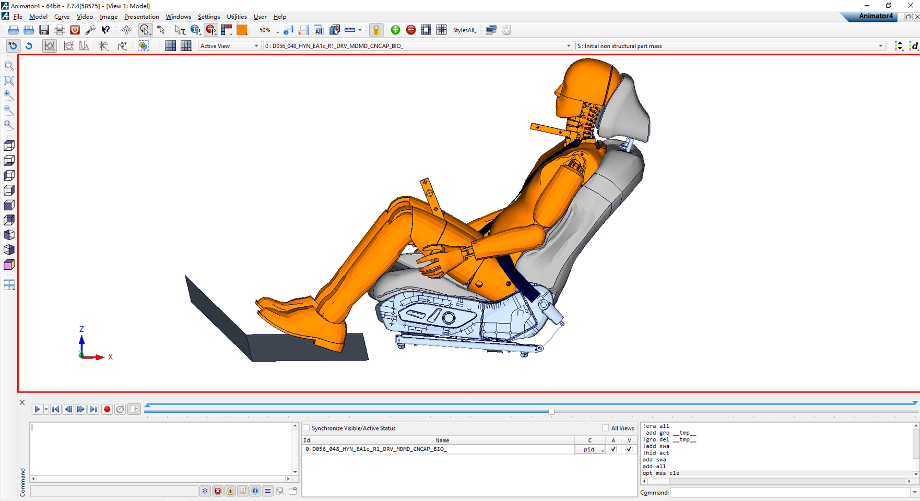Screen dimensions: 920x501
Task: Click the bottom-right Command input field
Action: point(789,493)
